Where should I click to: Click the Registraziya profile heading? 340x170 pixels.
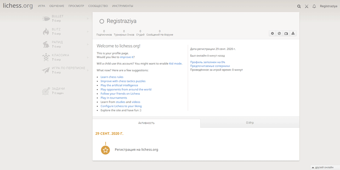click(122, 21)
